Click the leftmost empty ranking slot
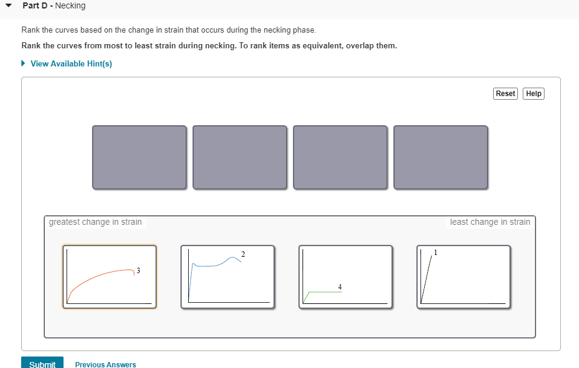This screenshot has height=368, width=579. pos(139,157)
